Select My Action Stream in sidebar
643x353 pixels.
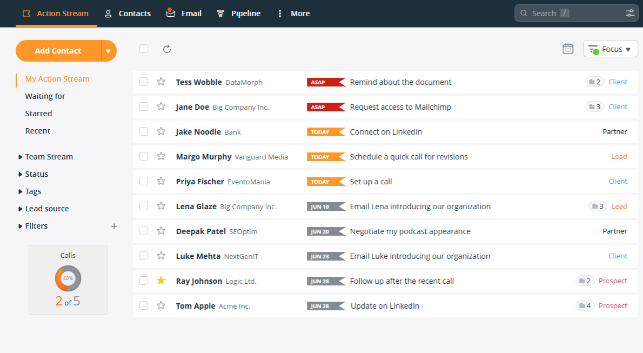click(57, 79)
